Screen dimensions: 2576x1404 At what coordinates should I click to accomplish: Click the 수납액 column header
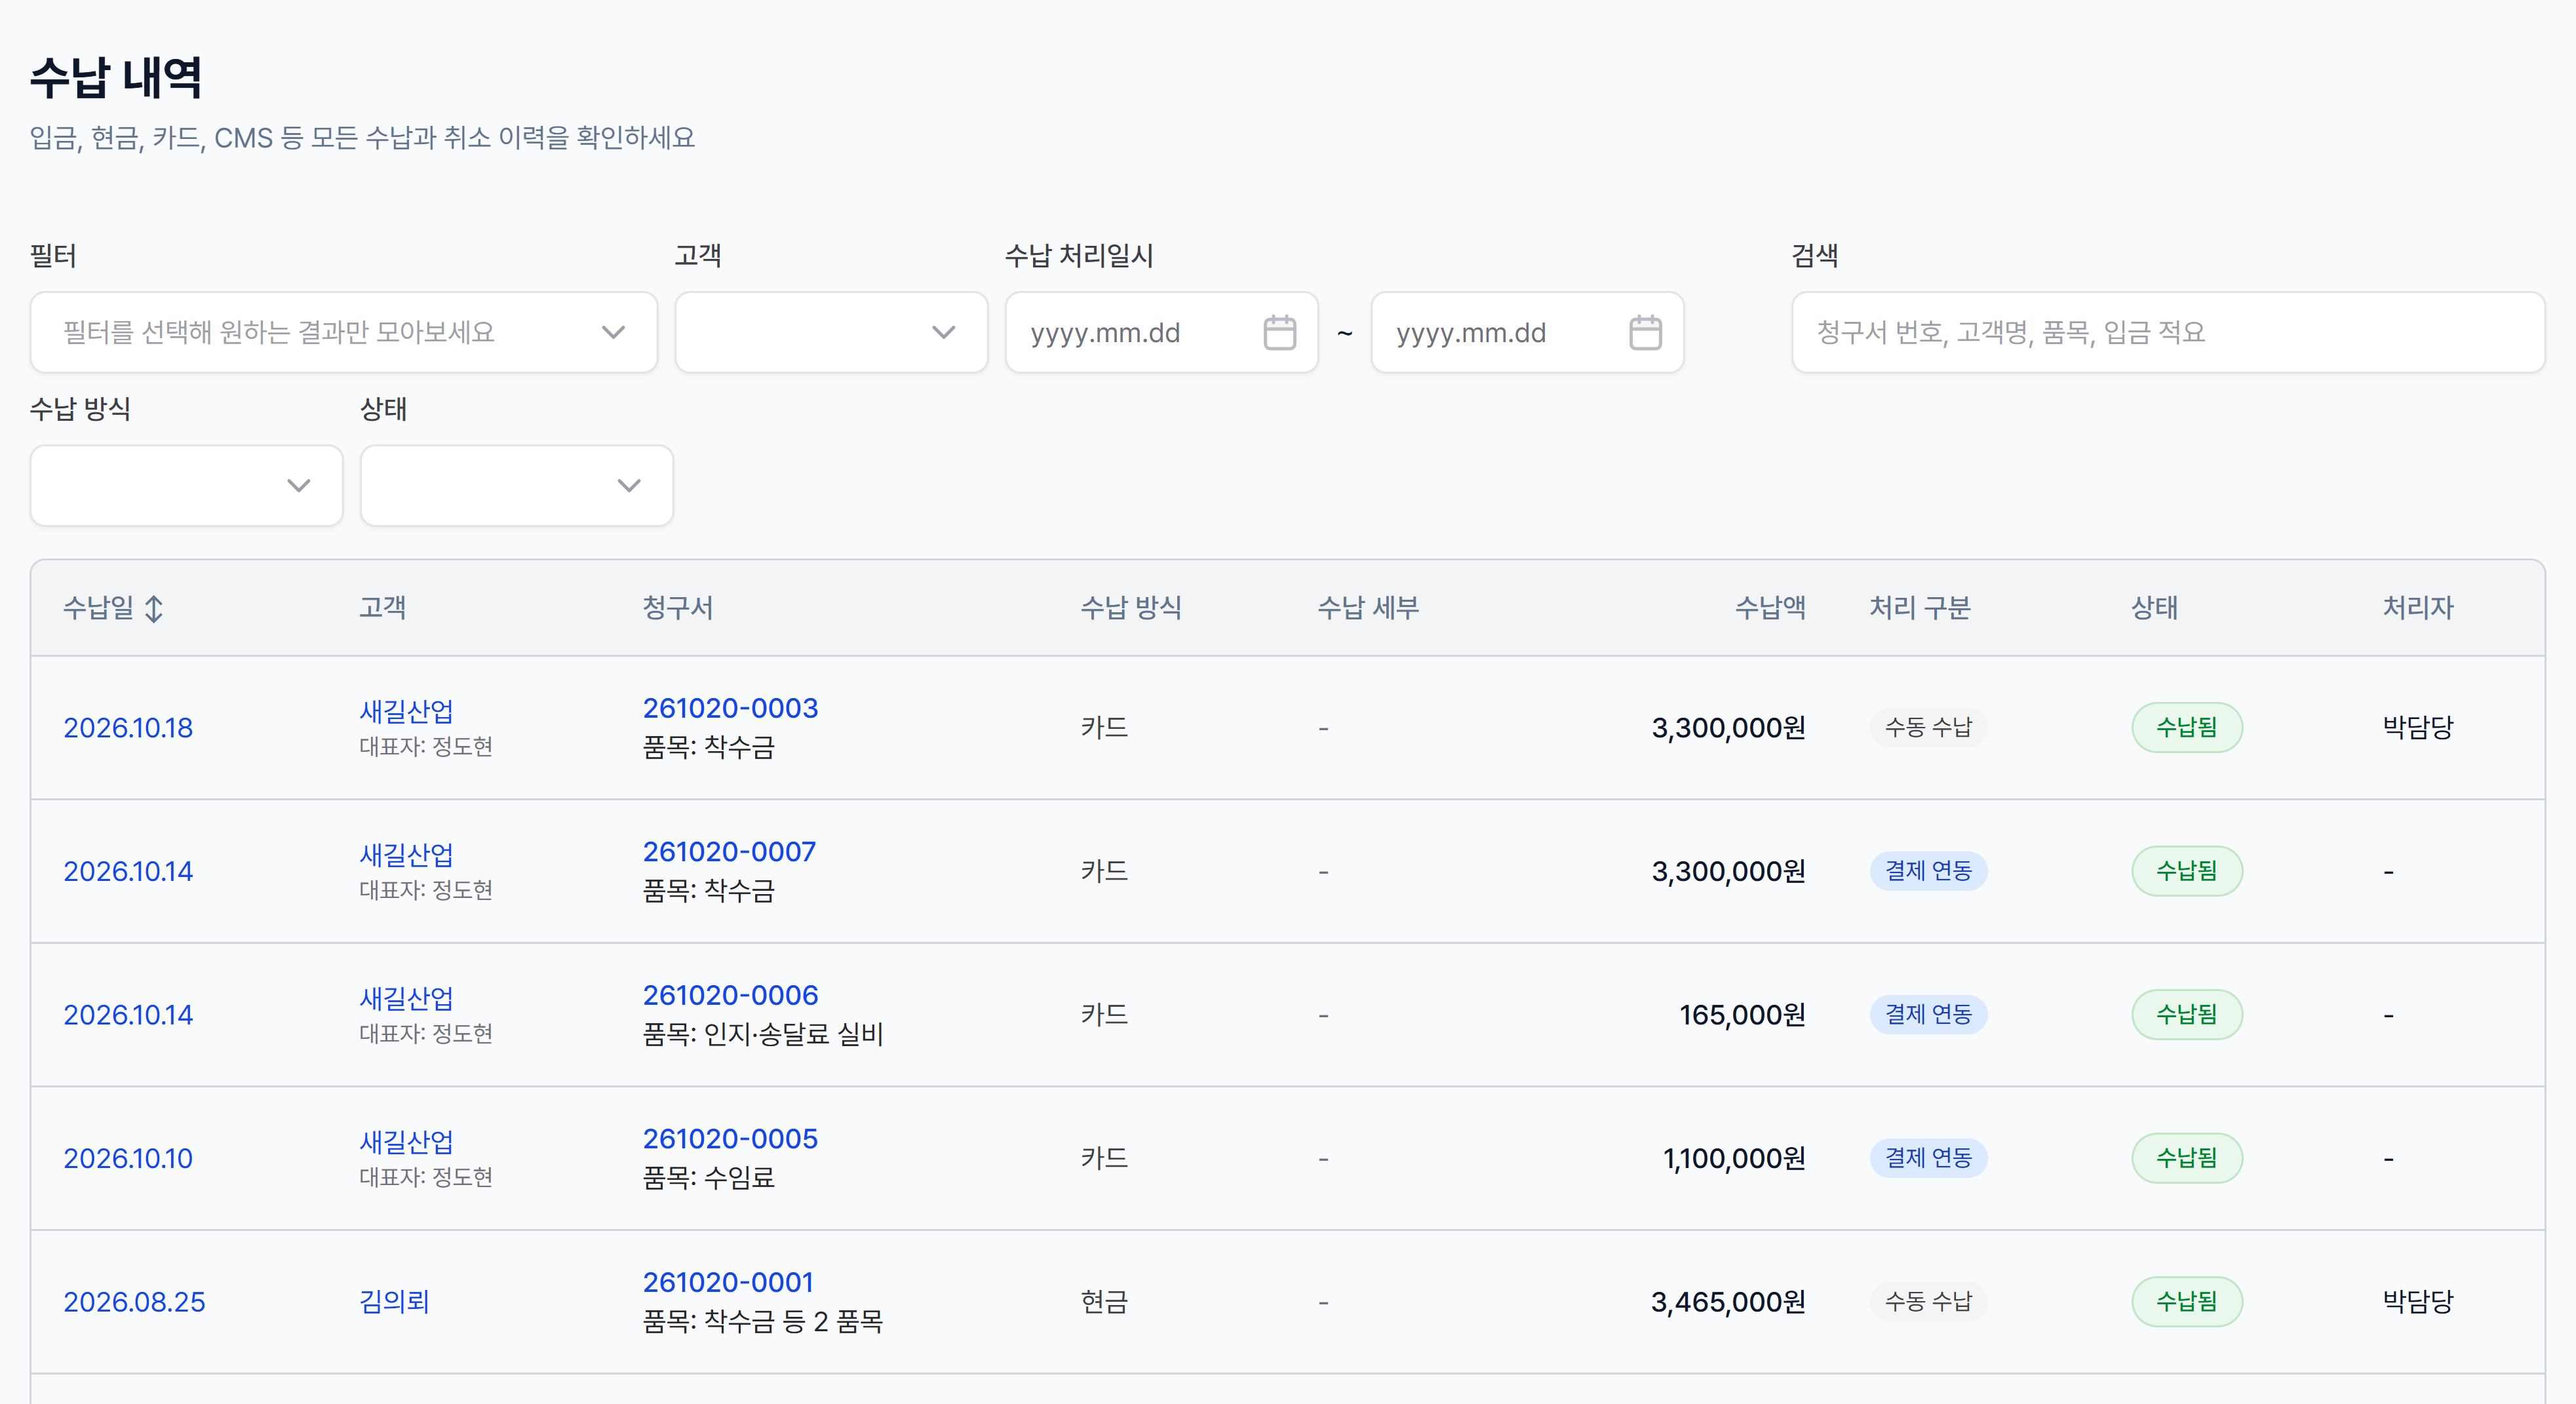1770,608
